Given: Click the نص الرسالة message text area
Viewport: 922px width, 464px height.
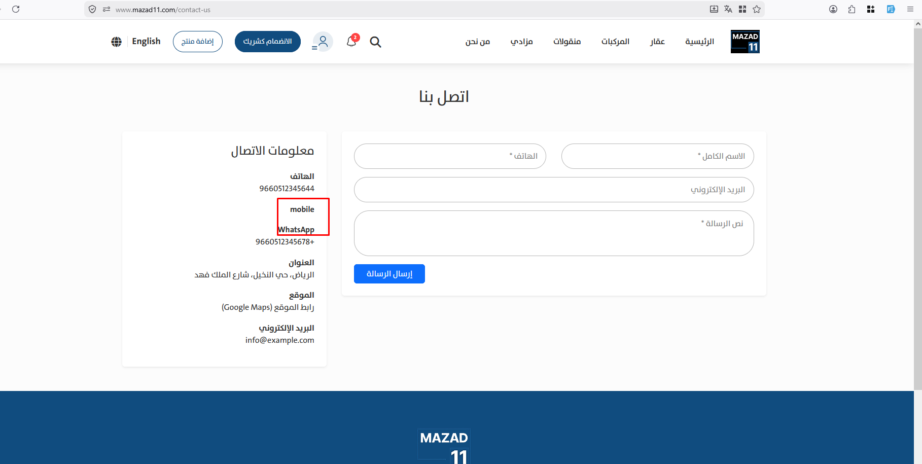Looking at the screenshot, I should (x=554, y=233).
